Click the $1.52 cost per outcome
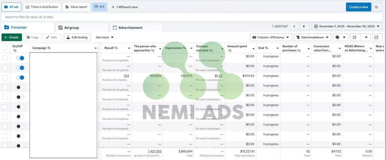This screenshot has height=160, width=386. 219,76
